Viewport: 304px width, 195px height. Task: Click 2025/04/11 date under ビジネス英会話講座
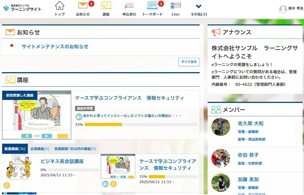58,175
